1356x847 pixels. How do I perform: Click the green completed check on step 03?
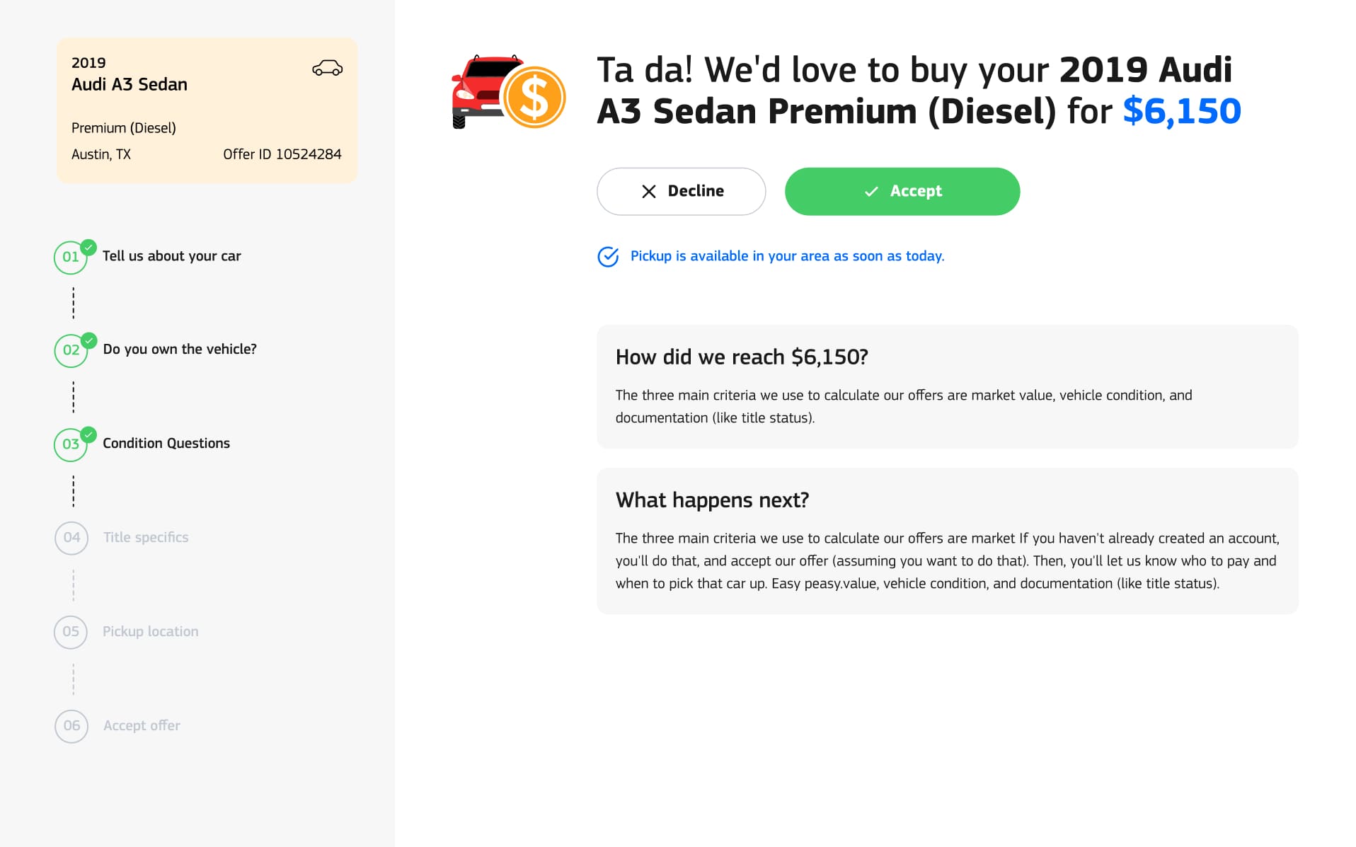pos(88,434)
